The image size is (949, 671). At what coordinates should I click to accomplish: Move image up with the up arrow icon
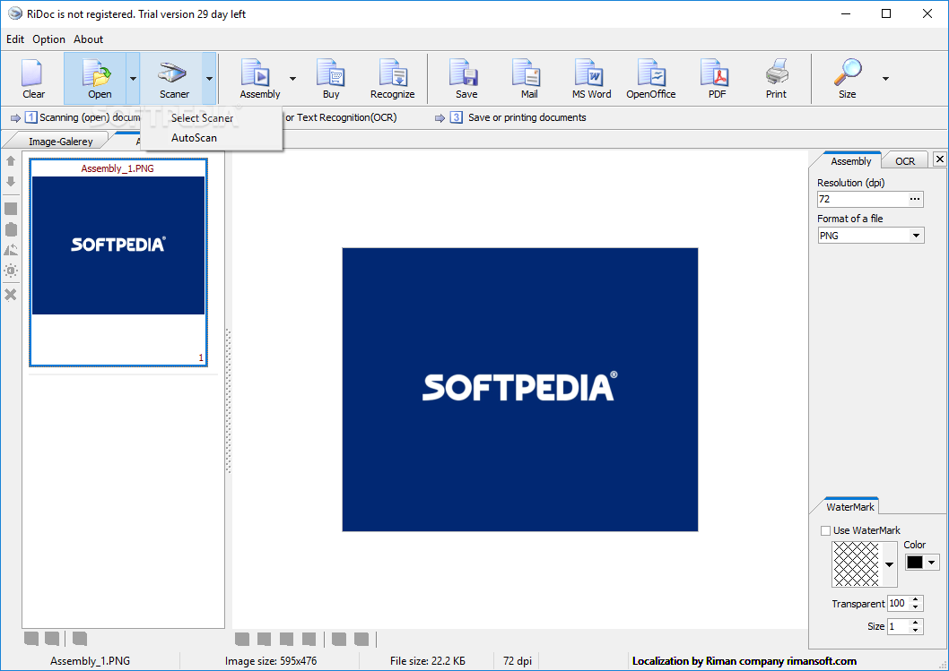pos(11,160)
